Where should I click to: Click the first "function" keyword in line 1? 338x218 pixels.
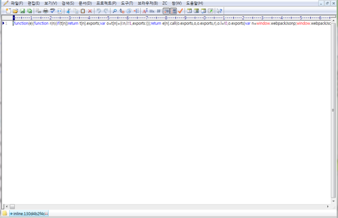[x=21, y=23]
